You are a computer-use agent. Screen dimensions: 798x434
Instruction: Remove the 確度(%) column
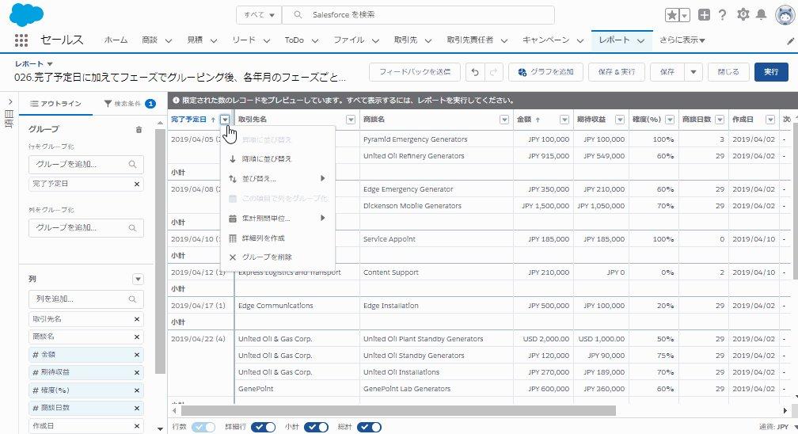[137, 390]
